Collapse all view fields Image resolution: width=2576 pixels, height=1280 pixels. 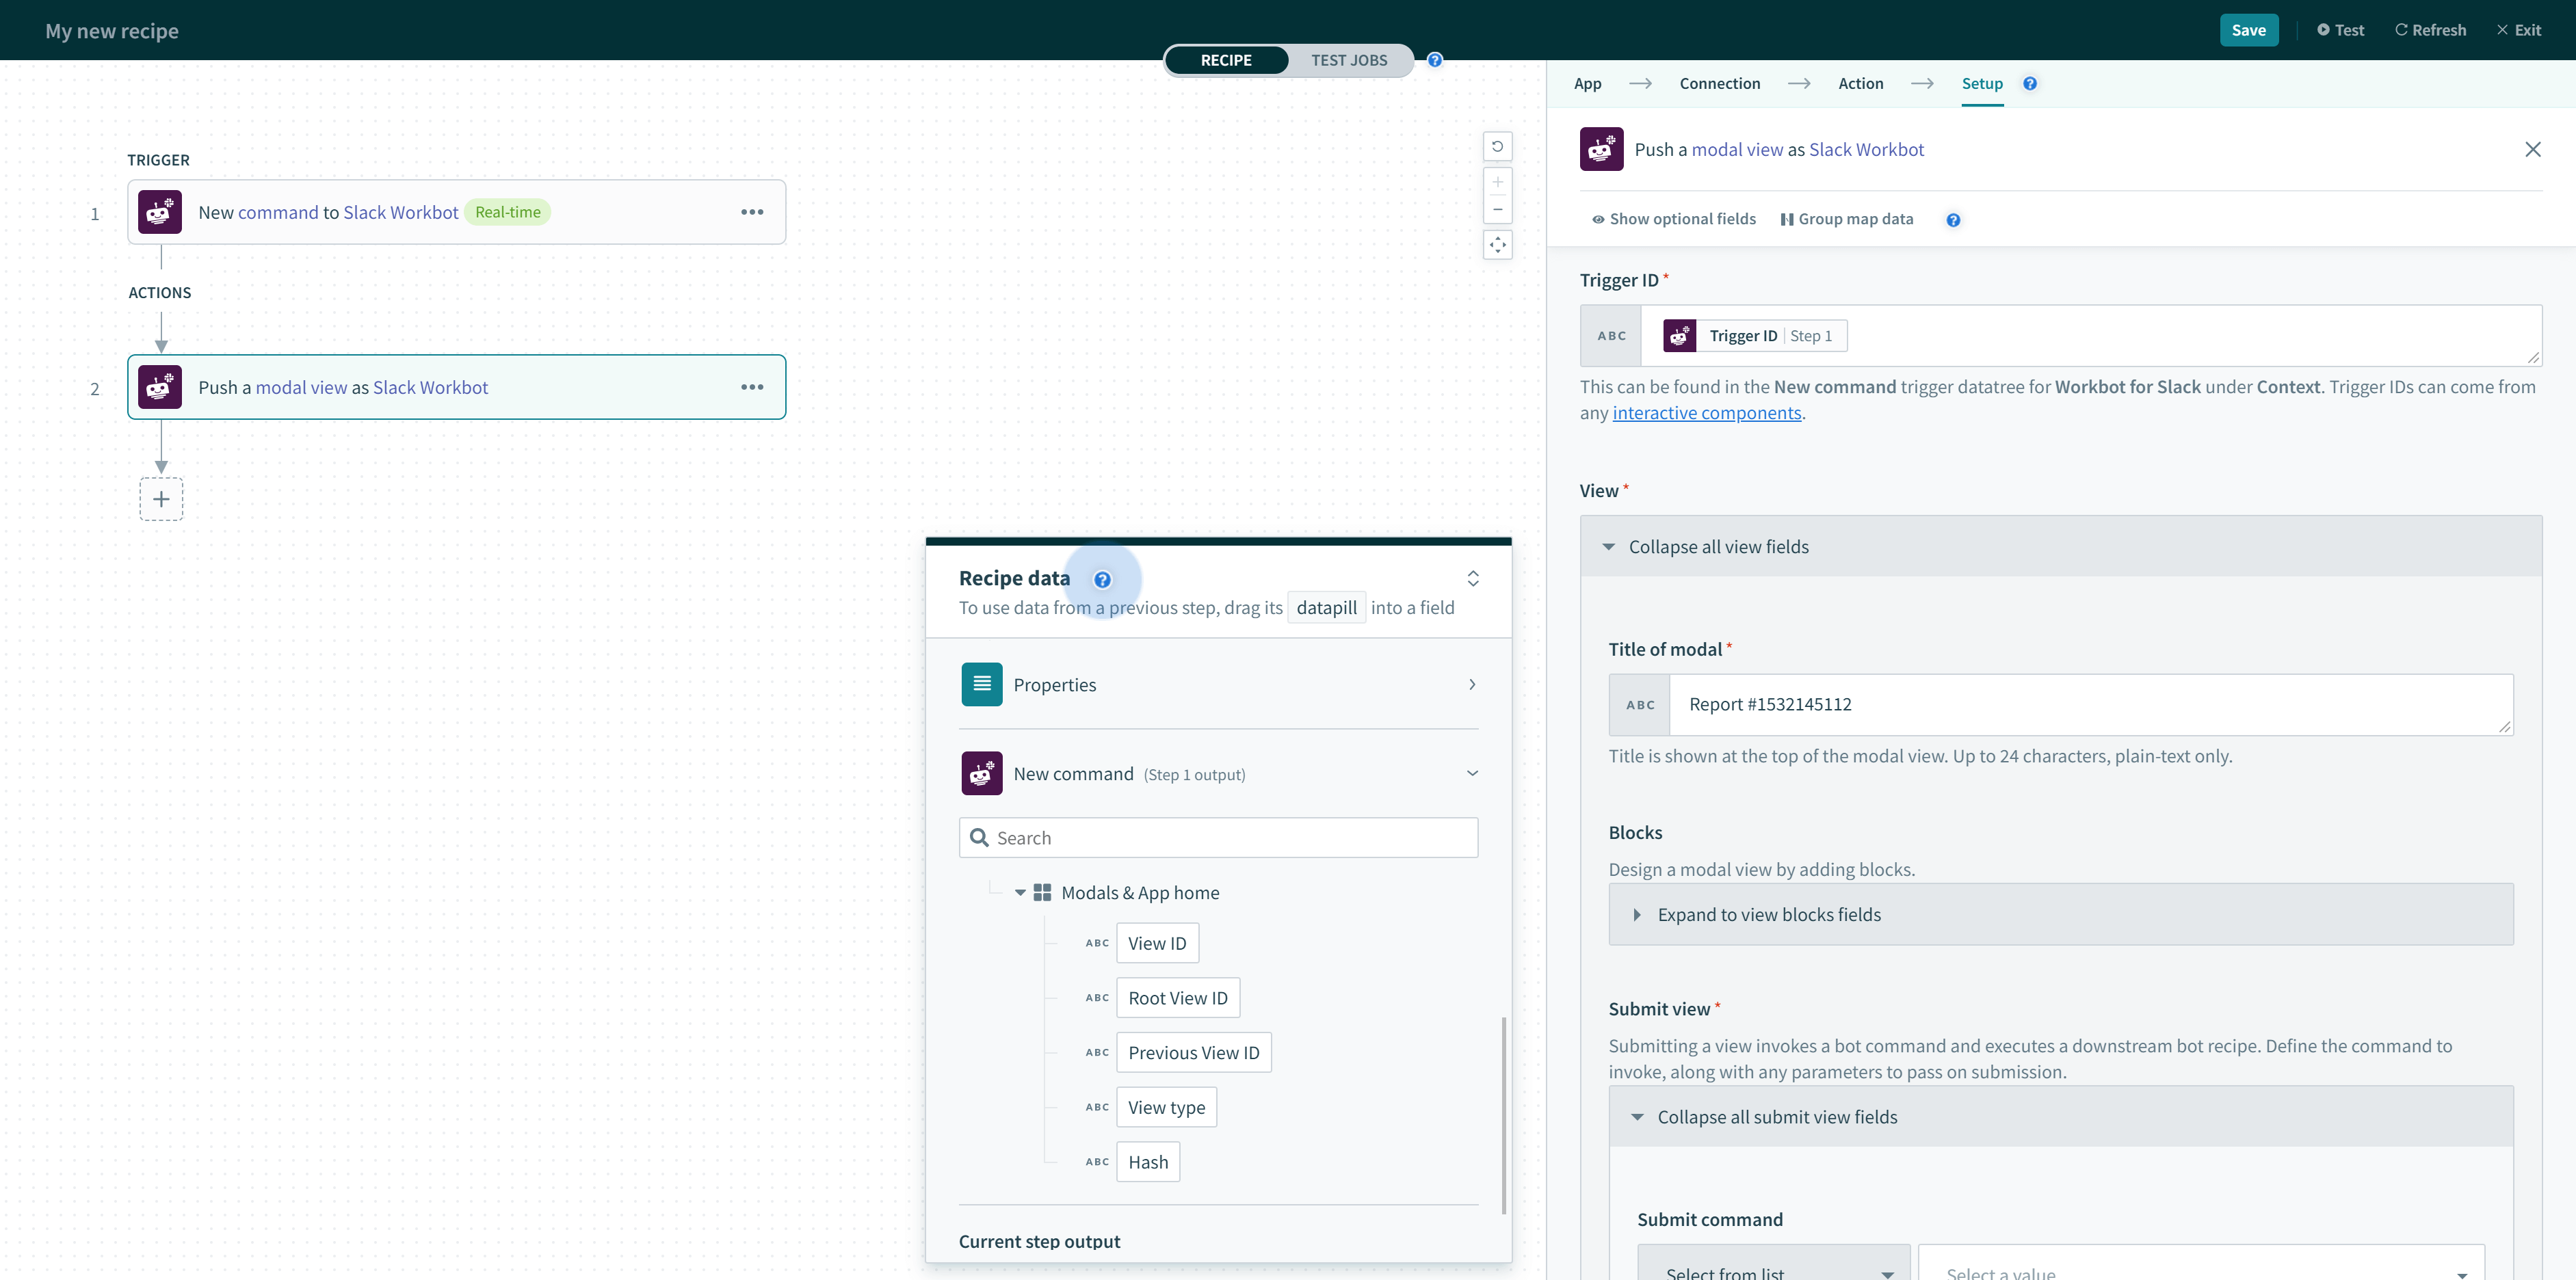pyautogui.click(x=1718, y=547)
